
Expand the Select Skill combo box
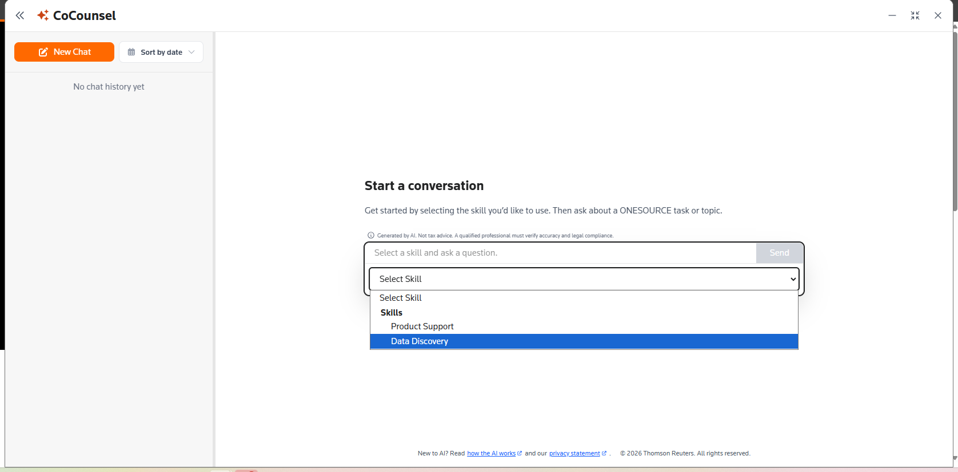[x=584, y=279]
